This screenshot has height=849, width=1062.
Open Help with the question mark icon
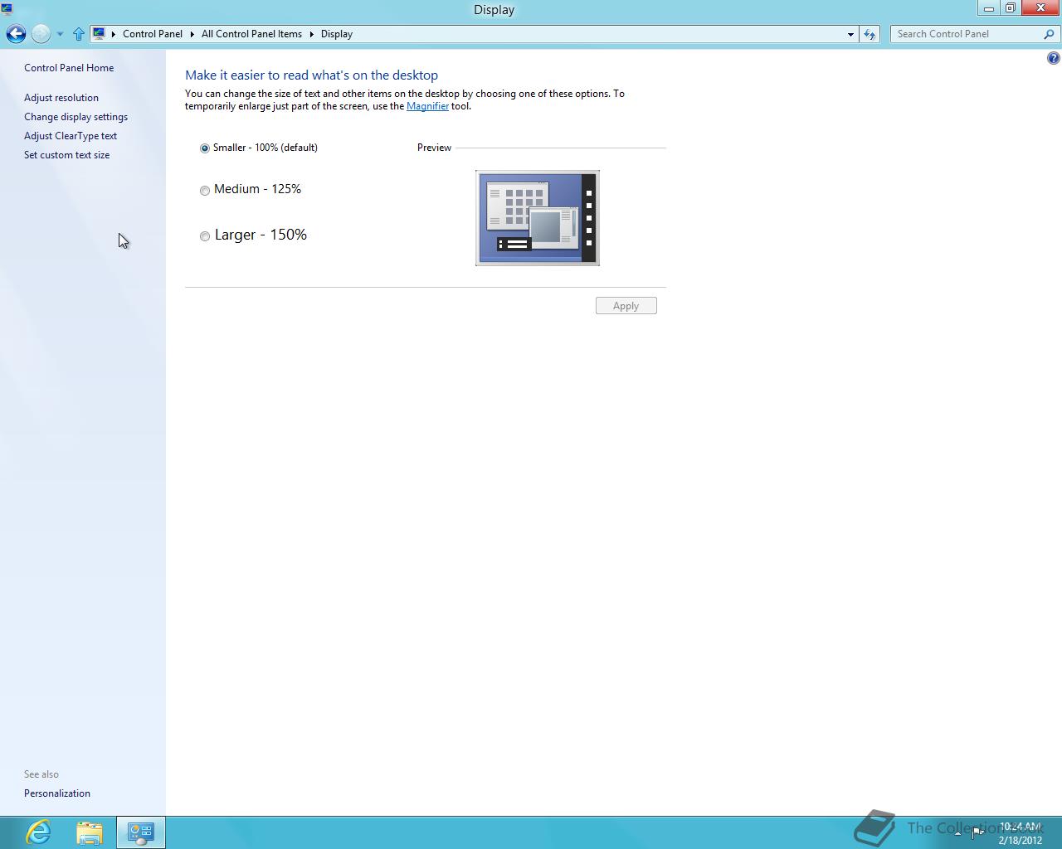(x=1053, y=58)
